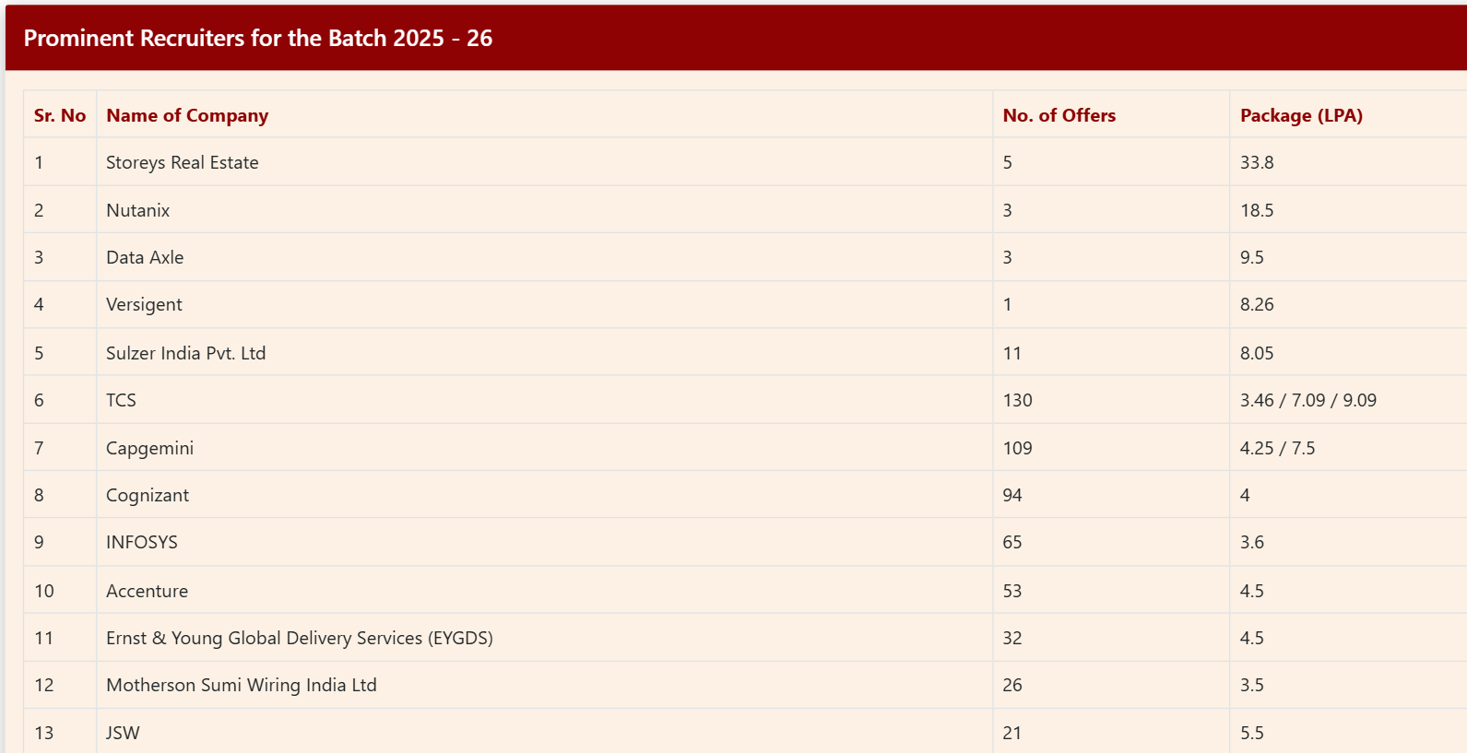This screenshot has width=1467, height=753.
Task: Click the offers count '1' for Versigent
Action: [1007, 304]
